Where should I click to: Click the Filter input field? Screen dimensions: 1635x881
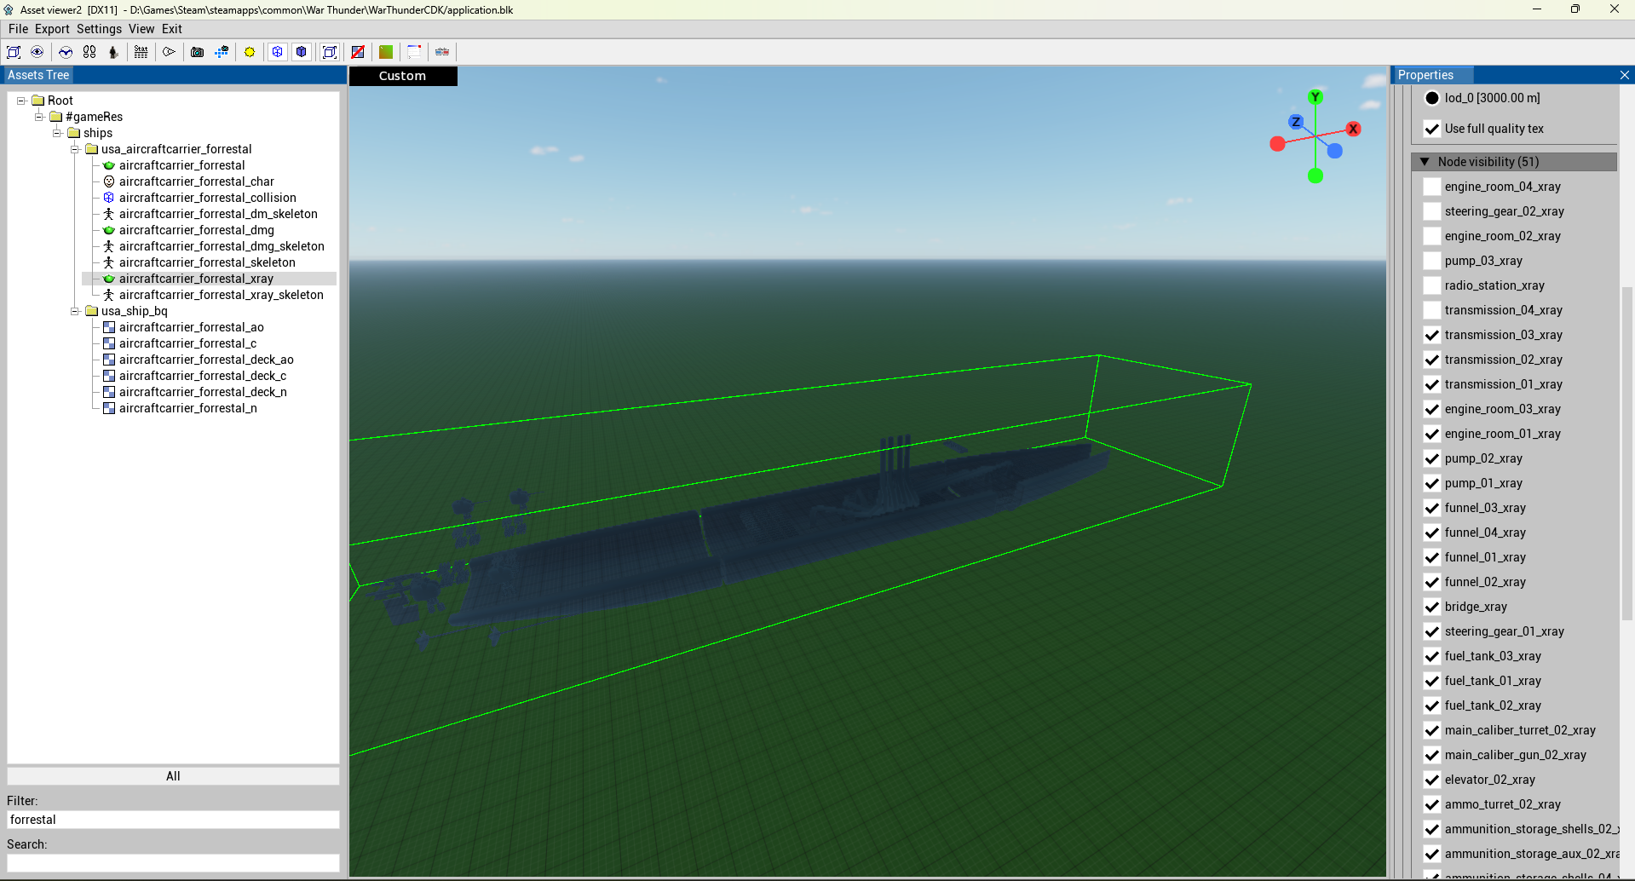click(x=173, y=820)
